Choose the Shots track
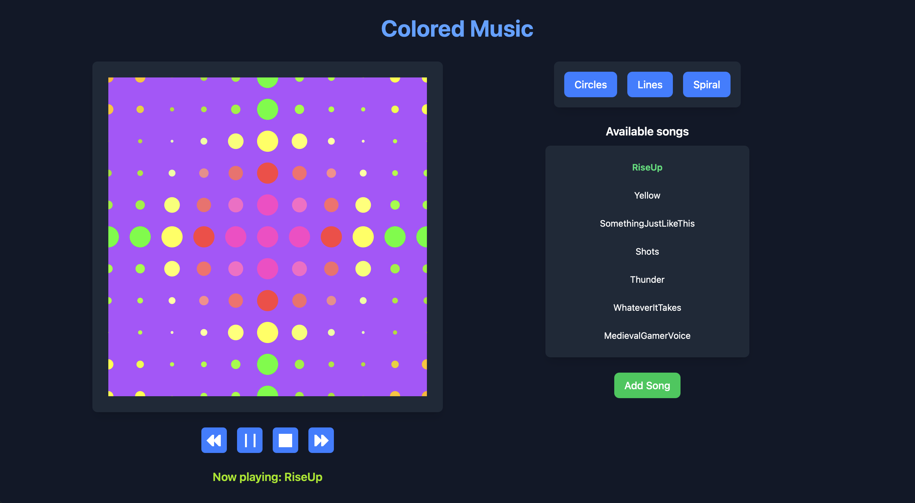Viewport: 915px width, 503px height. 647,251
